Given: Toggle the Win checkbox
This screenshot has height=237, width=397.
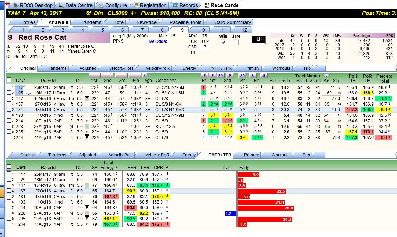Looking at the screenshot, I should 224,42.
